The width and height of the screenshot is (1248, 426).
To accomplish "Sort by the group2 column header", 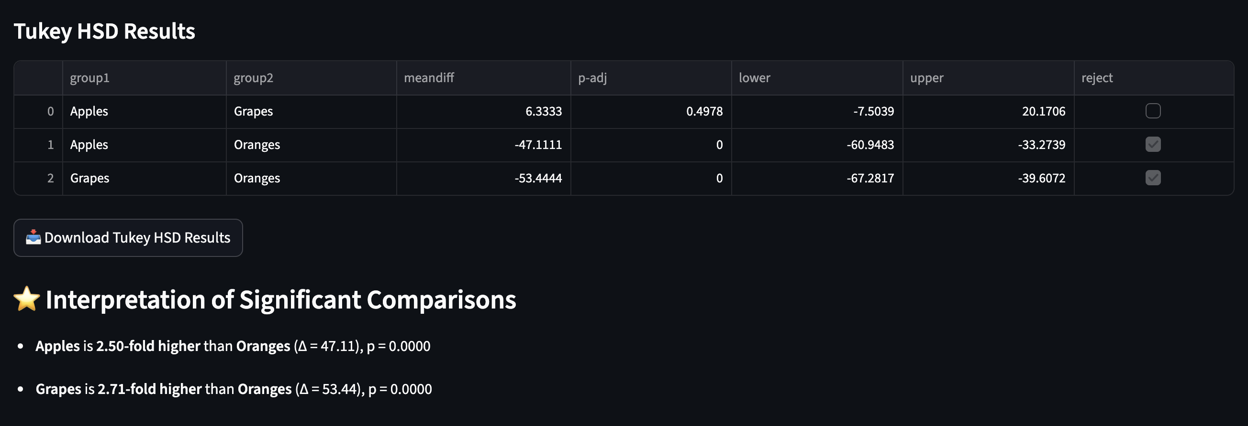I will tap(312, 78).
